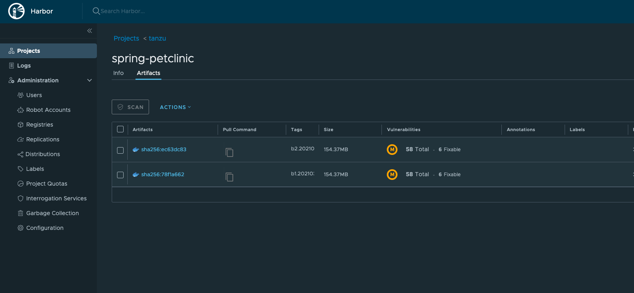Click the Scan button
This screenshot has height=293, width=634.
pyautogui.click(x=130, y=107)
